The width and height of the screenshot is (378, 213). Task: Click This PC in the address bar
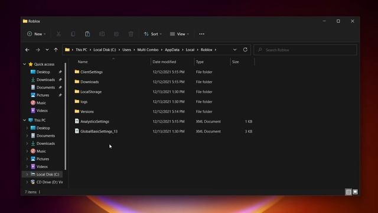pos(82,50)
